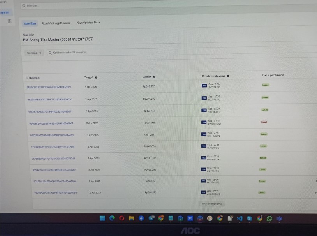
Task: Switch to Akun Verifikasi Meta tab
Action: click(88, 23)
